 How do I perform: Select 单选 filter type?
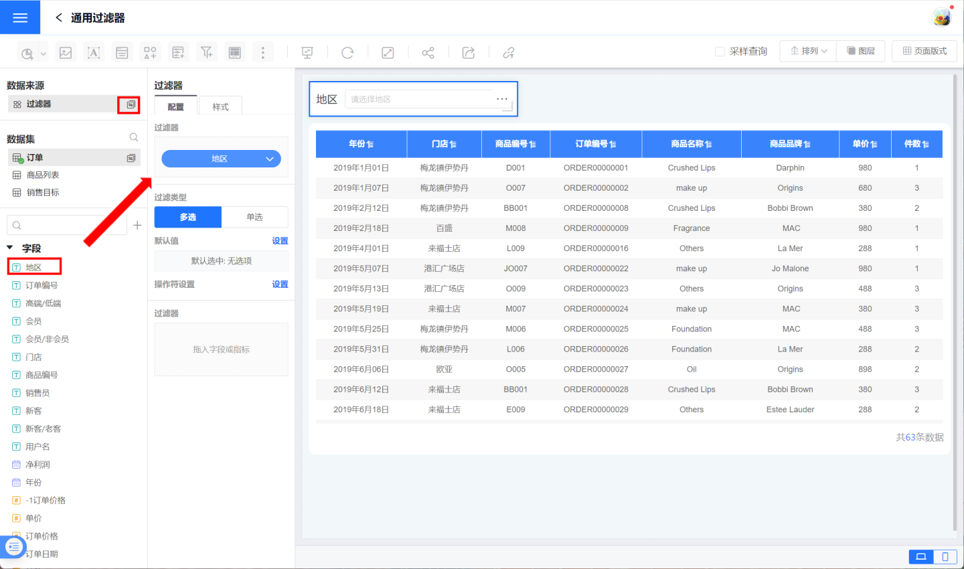(254, 217)
